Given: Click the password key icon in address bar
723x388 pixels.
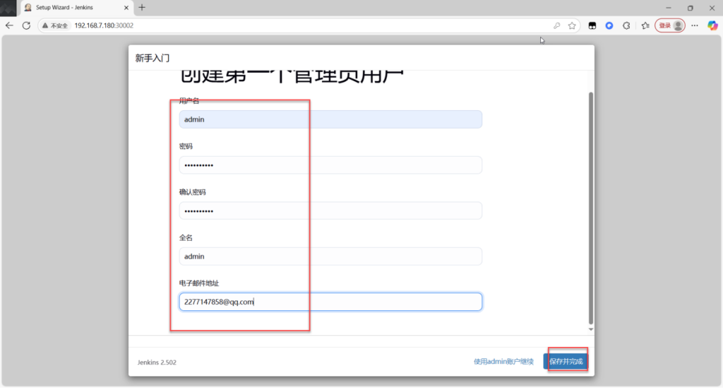Looking at the screenshot, I should click(x=557, y=25).
